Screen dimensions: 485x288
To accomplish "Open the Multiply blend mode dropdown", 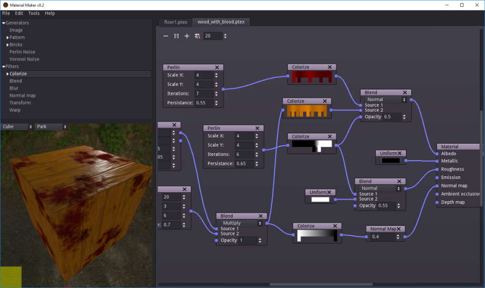I will click(242, 223).
